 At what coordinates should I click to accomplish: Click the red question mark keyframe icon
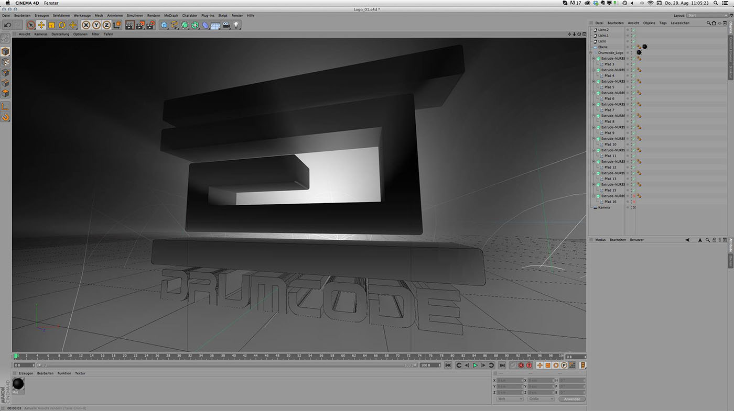529,365
